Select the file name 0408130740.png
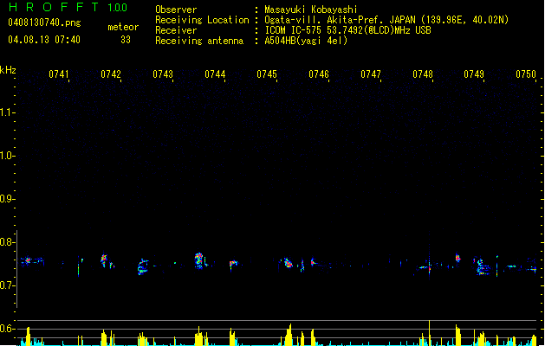545x346 pixels. click(x=44, y=22)
